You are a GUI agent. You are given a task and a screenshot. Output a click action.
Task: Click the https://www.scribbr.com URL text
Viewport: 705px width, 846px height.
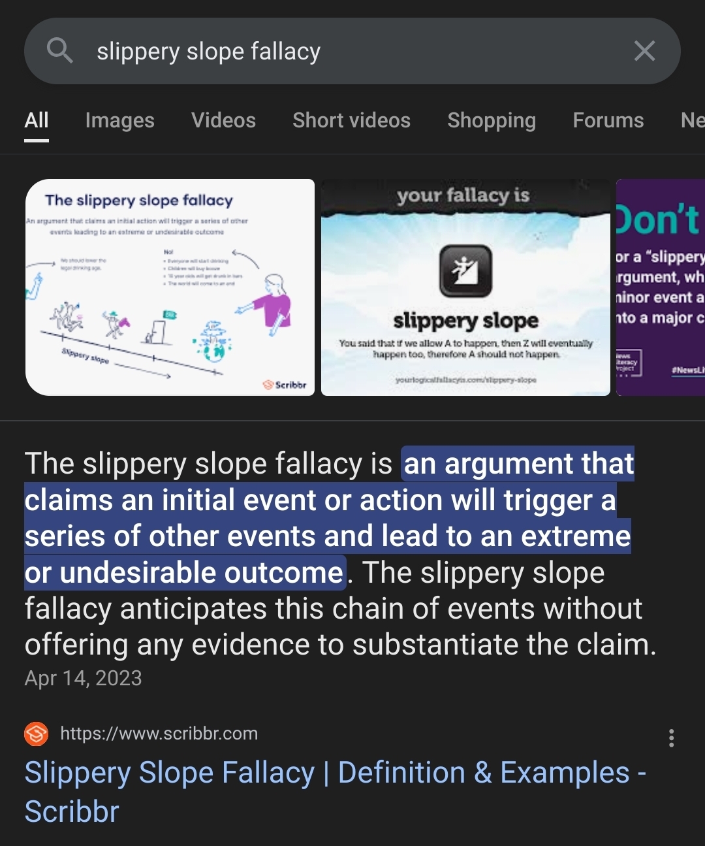pos(159,734)
